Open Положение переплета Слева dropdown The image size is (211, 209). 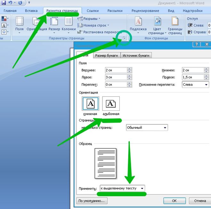195,84
